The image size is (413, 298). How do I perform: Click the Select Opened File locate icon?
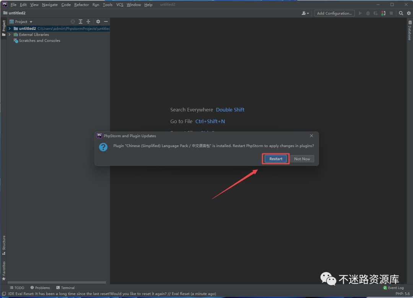73,21
